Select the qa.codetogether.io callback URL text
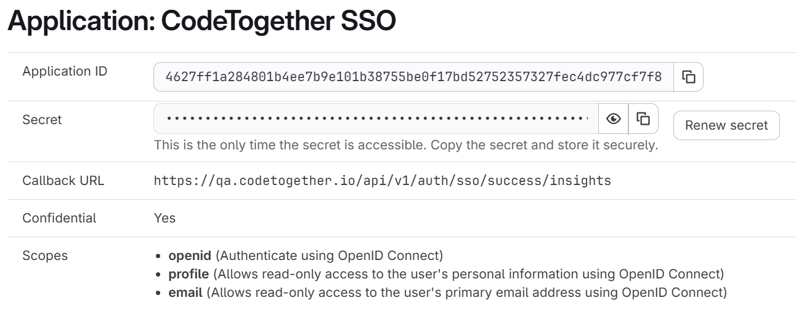The width and height of the screenshot is (796, 311). (382, 181)
